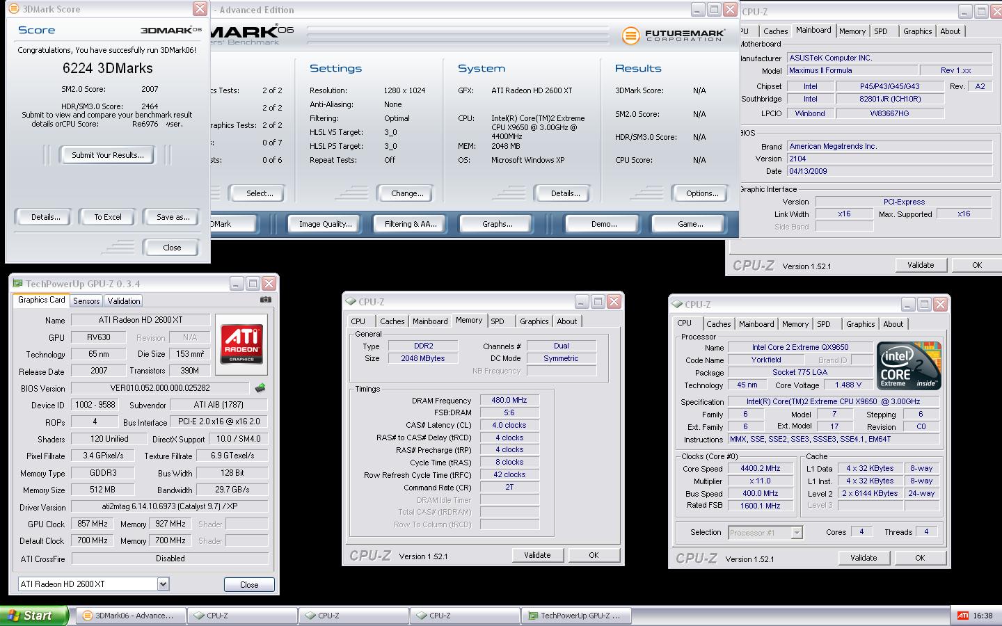Open Caches tab in CPU-Z memory window
The width and height of the screenshot is (1002, 626).
pyautogui.click(x=392, y=321)
